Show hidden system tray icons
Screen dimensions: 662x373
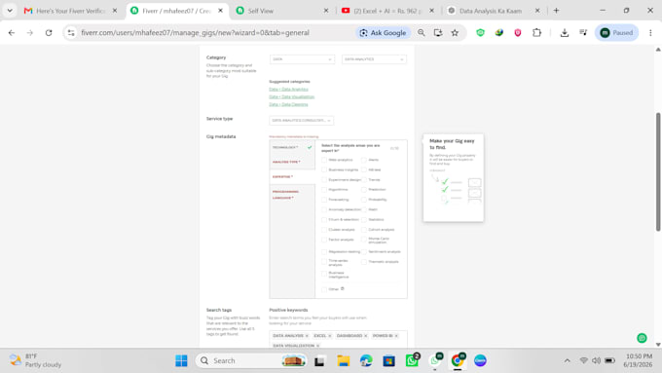(567, 360)
